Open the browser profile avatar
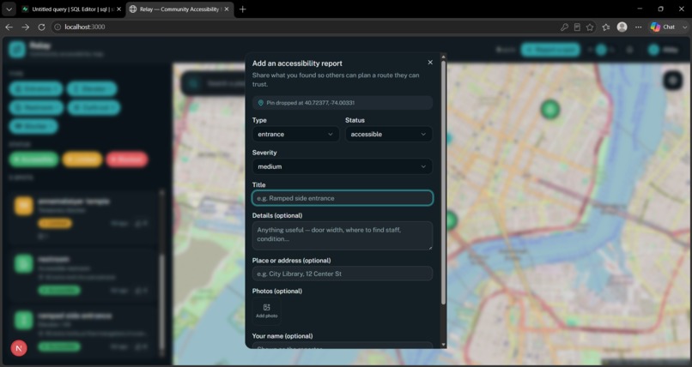This screenshot has height=367, width=692. pos(622,27)
